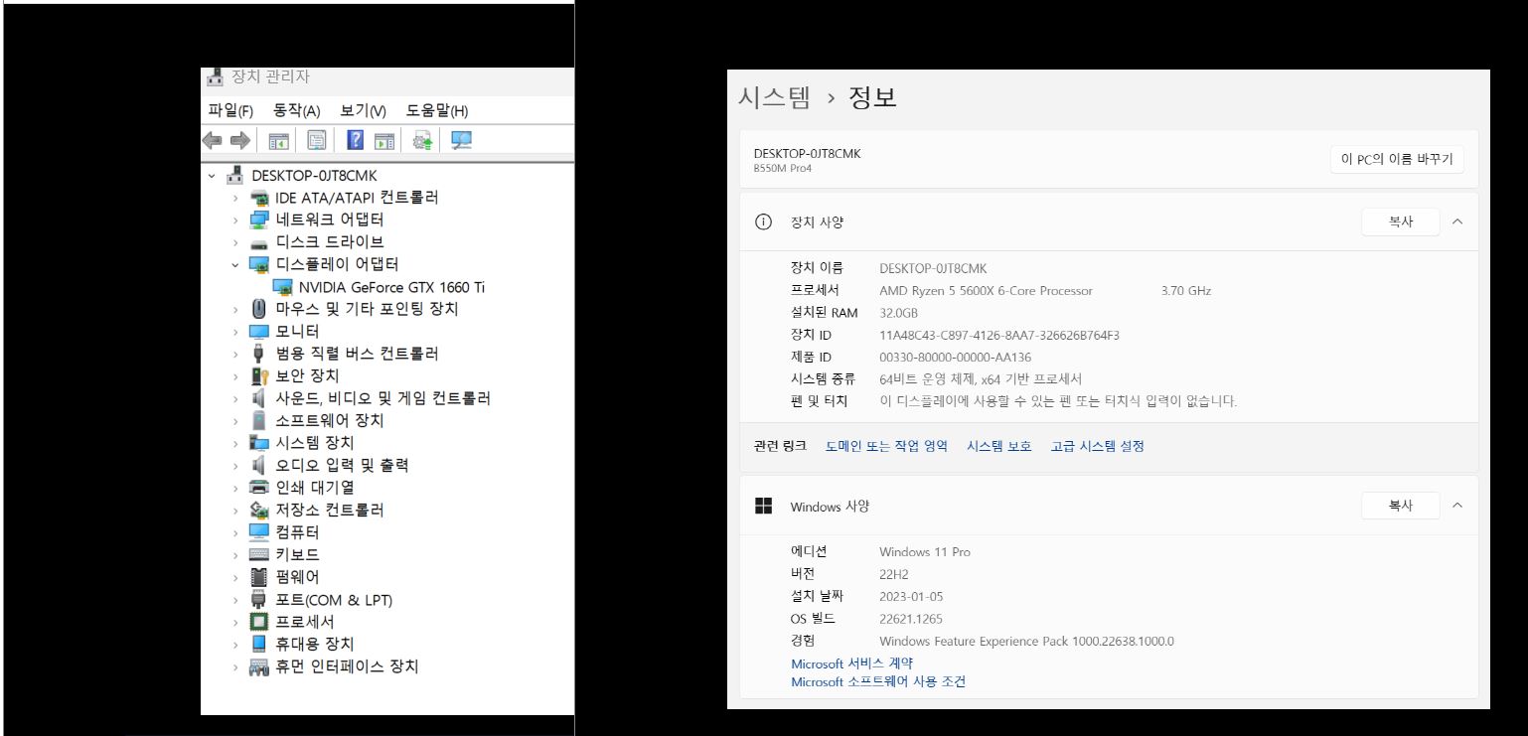Collapse the 디스플레이 어댑터 node
This screenshot has width=1528, height=736.
point(235,265)
